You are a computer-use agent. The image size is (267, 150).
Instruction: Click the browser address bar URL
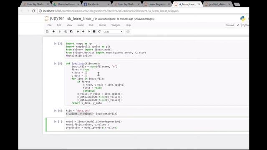(111, 11)
